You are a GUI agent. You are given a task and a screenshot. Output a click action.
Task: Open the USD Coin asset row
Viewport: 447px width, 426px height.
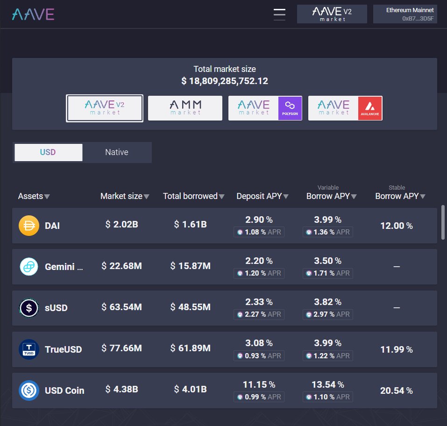click(224, 390)
